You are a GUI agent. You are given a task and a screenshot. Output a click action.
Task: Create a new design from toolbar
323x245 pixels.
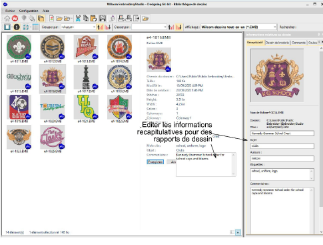click(x=51, y=19)
